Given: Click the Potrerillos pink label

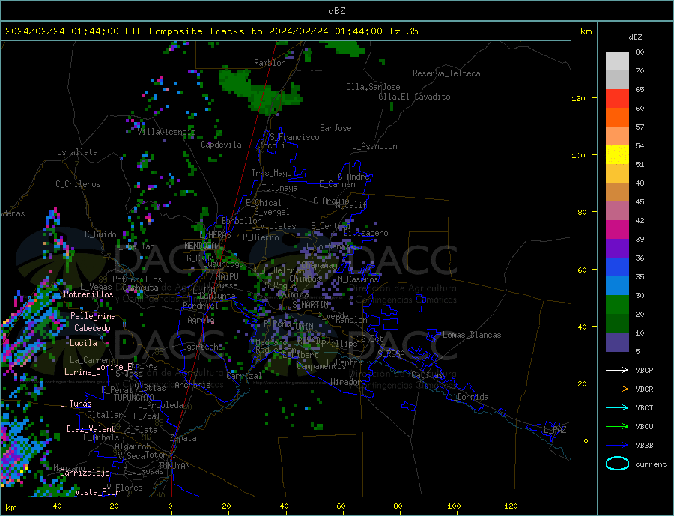Looking at the screenshot, I should (x=88, y=294).
